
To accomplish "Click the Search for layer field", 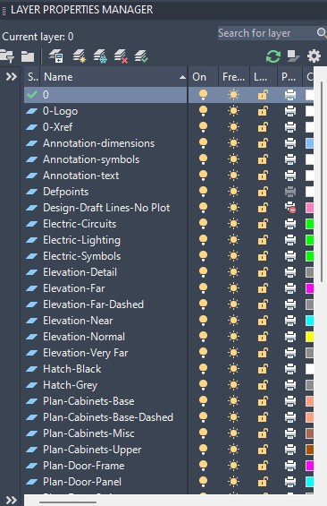I will click(x=267, y=33).
